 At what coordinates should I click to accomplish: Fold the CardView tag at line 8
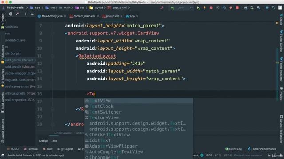click(52, 34)
